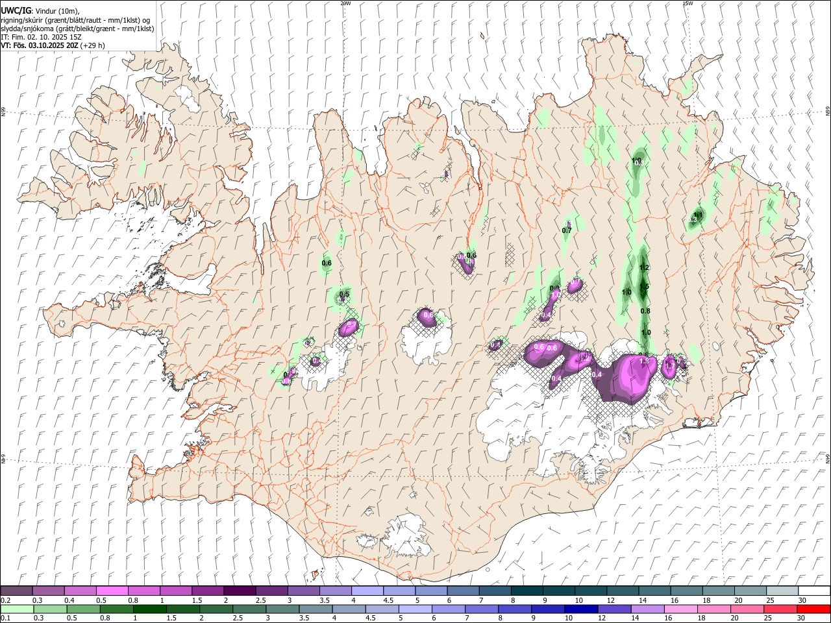The image size is (831, 623).
Task: Click the '1.2' precipitation value on the map
Action: [644, 267]
